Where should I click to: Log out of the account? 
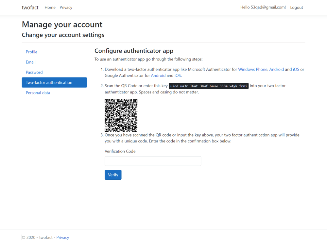pyautogui.click(x=296, y=7)
